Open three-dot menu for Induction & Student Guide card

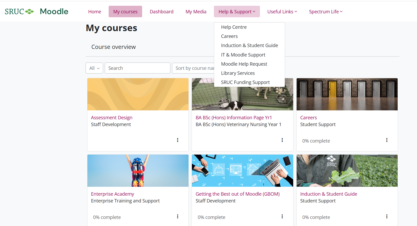387,217
